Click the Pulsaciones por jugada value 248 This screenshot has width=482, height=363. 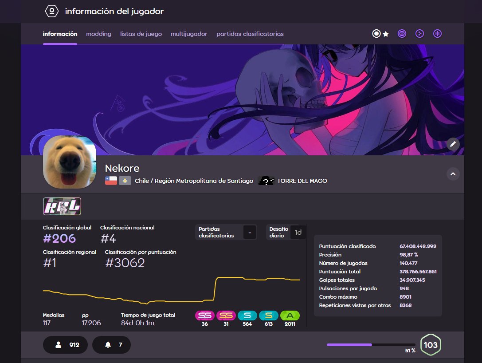click(x=404, y=288)
